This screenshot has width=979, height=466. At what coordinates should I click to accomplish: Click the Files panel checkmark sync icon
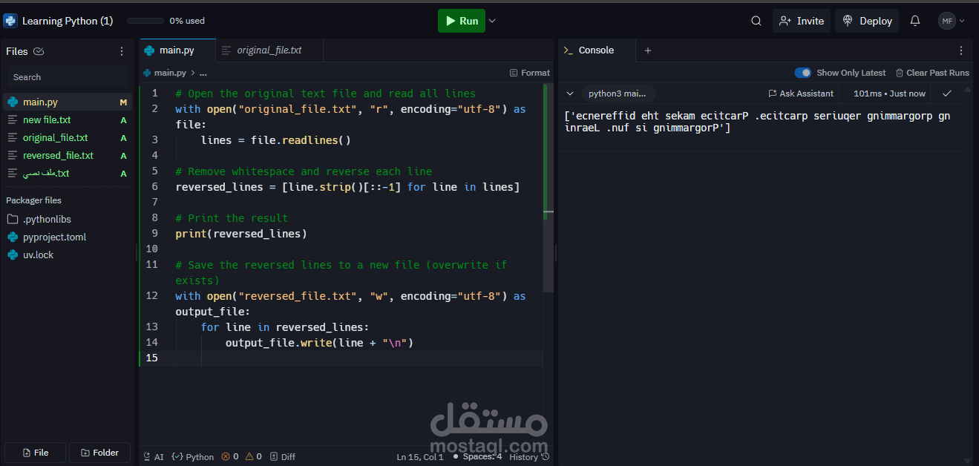39,51
